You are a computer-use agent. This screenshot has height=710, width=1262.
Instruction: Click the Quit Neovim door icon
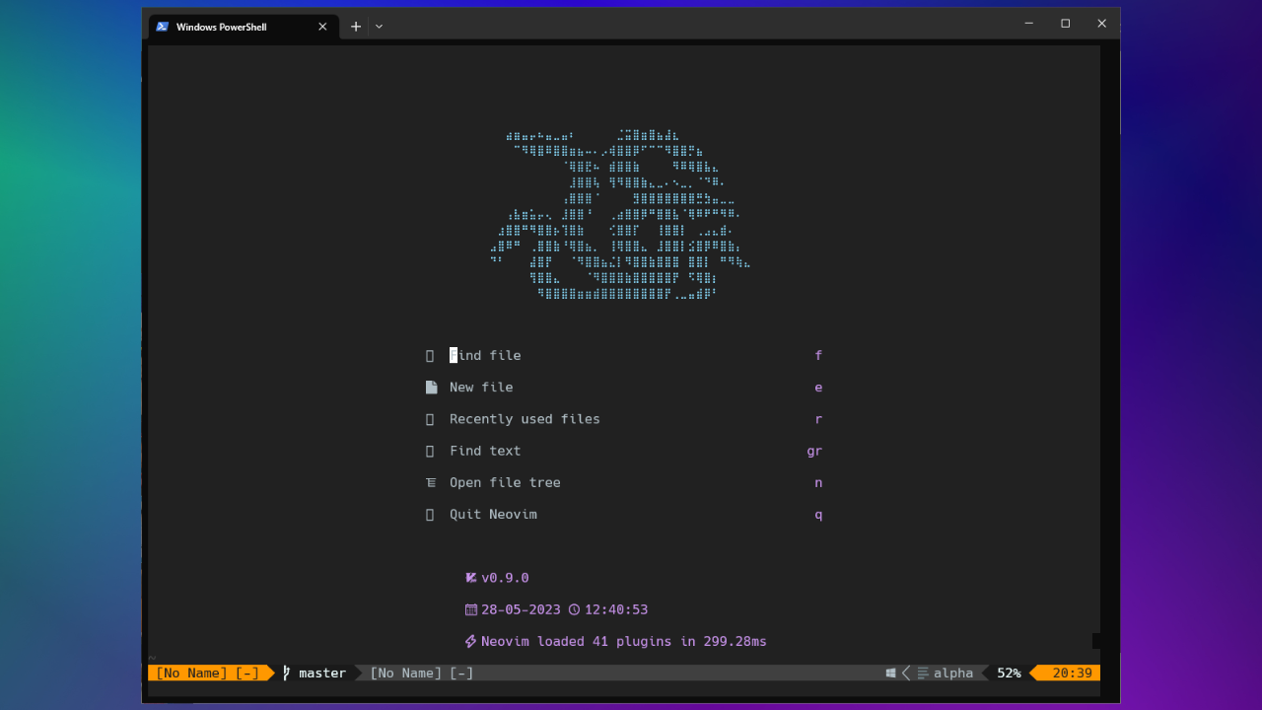[430, 514]
